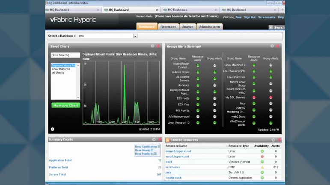Open the Screencasts link
The image size is (330, 185).
tap(267, 17)
